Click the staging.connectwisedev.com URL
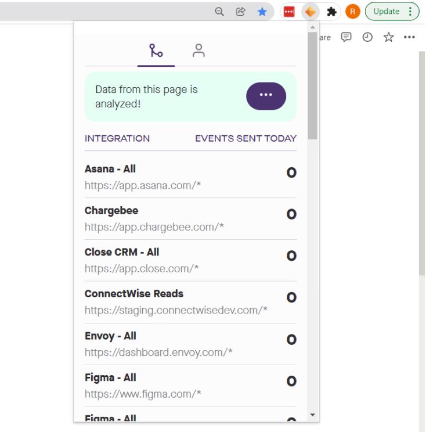The height and width of the screenshot is (432, 433). (x=176, y=311)
